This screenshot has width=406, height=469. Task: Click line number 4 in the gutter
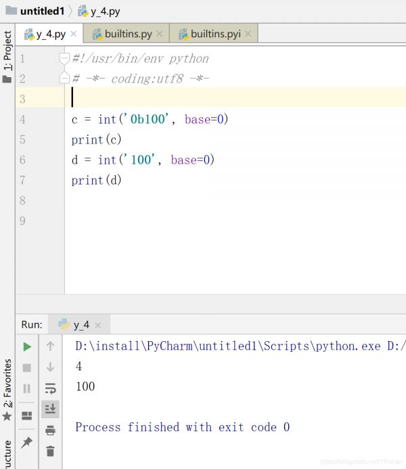(x=22, y=120)
